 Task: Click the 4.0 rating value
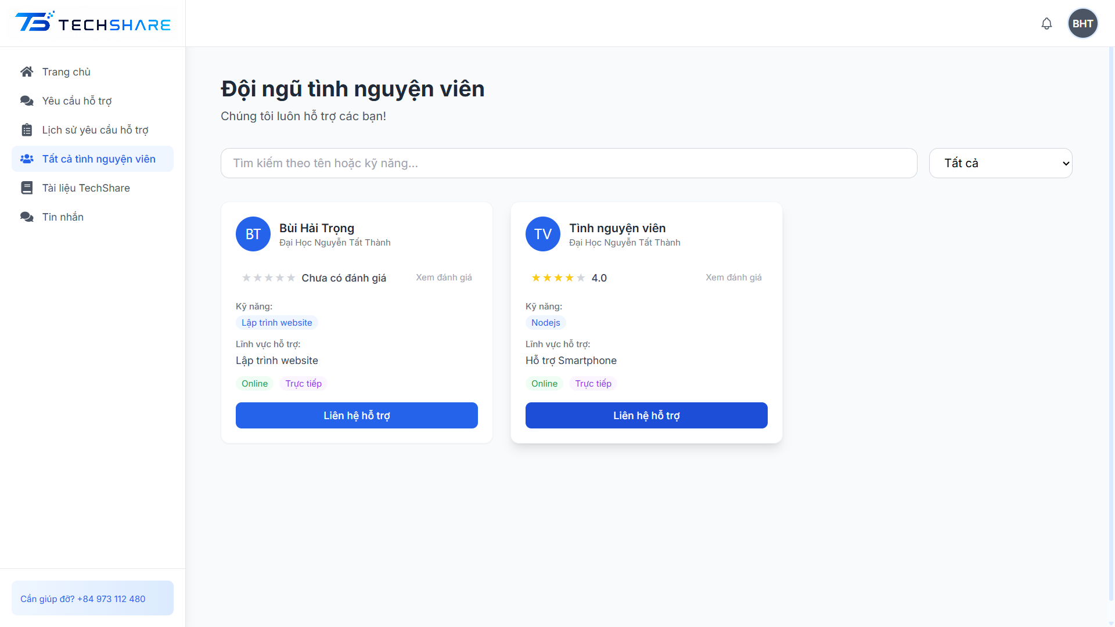pos(599,278)
